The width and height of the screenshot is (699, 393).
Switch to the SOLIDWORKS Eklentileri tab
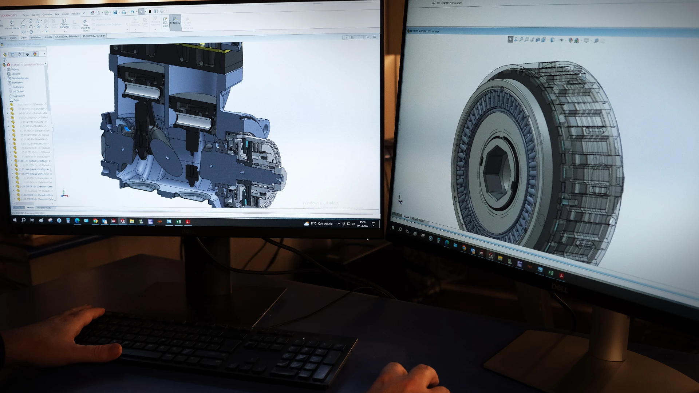67,36
